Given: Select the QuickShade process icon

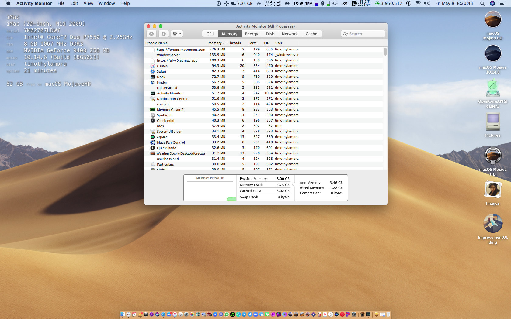Looking at the screenshot, I should (153, 148).
